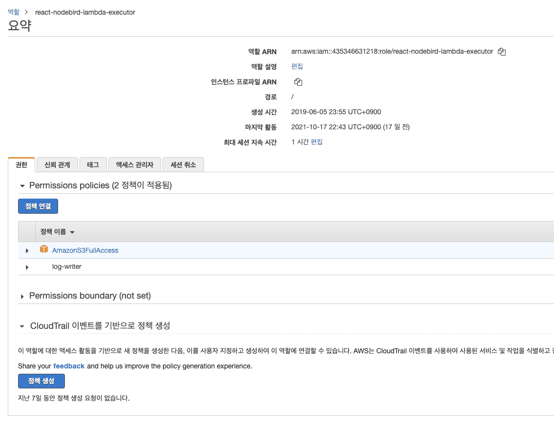Expand the log-writer policy row
The width and height of the screenshot is (554, 425).
click(x=27, y=267)
